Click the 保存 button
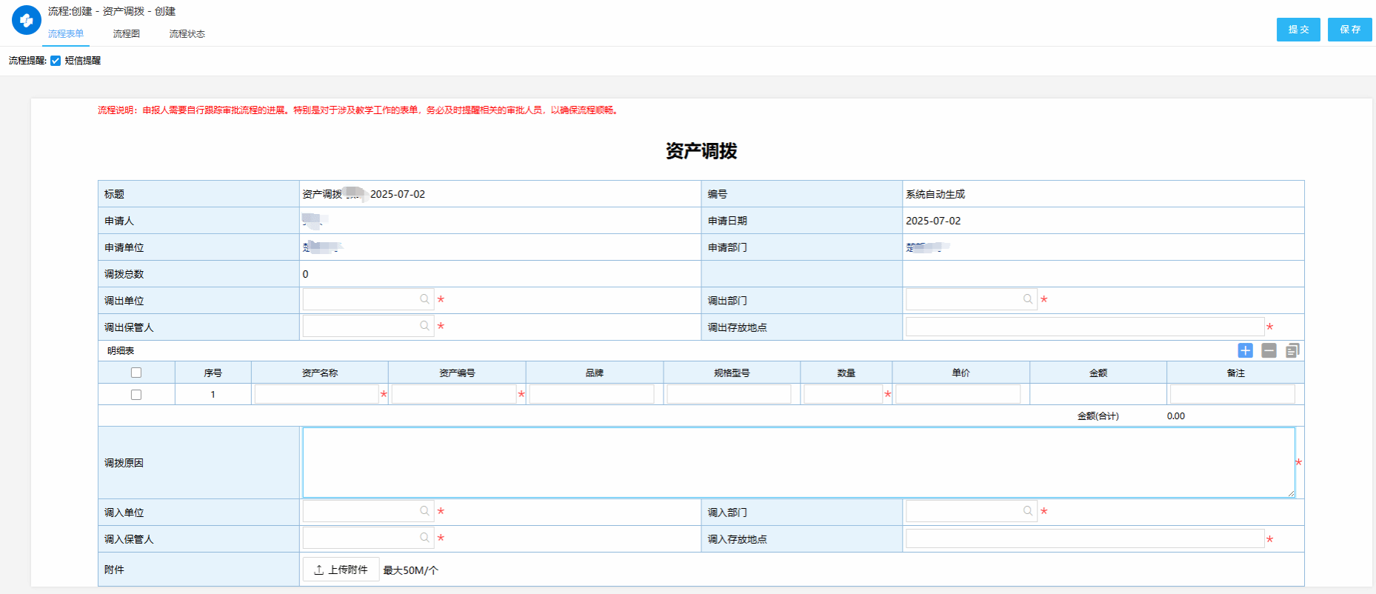The image size is (1376, 594). click(1349, 30)
